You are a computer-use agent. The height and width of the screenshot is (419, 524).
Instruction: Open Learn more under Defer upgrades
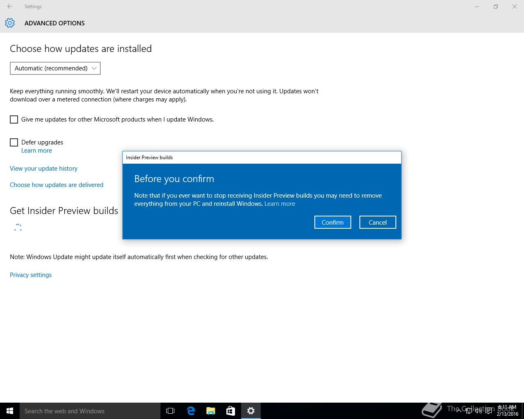(36, 151)
